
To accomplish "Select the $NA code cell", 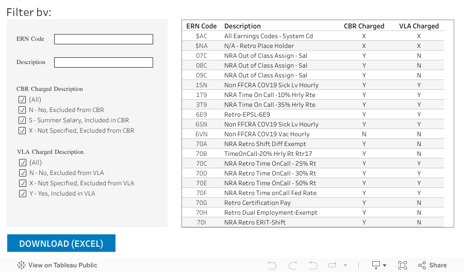I will 202,45.
